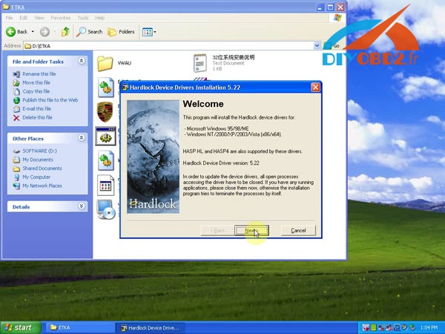
Task: Click Publish this file to the Web
Action: pos(45,100)
